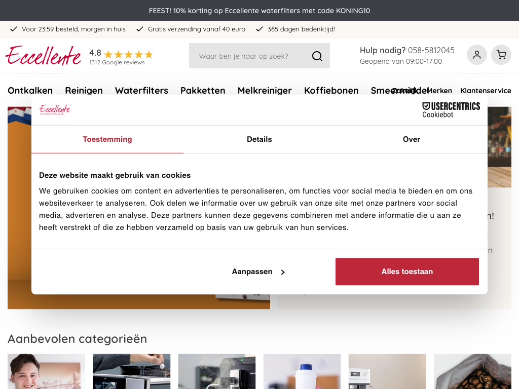519x389 pixels.
Task: Go to the Klantenservice link
Action: 486,91
